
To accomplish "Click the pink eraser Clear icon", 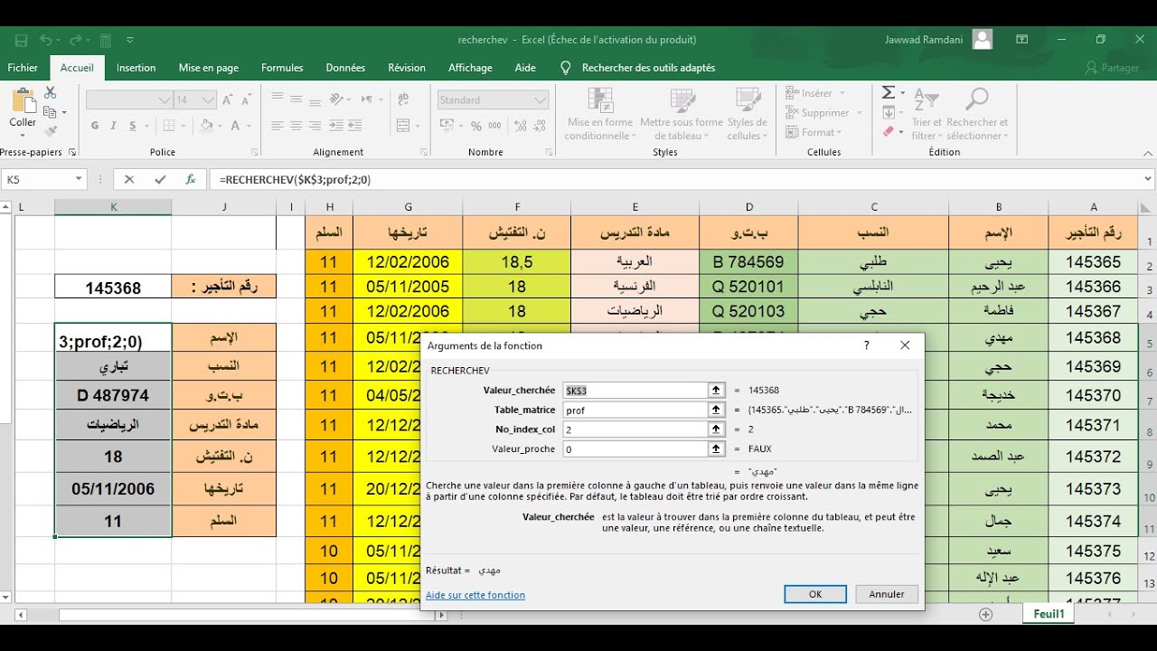I will pyautogui.click(x=888, y=132).
